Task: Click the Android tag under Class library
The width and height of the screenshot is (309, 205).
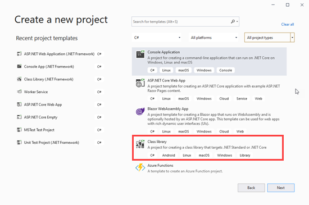Action: pyautogui.click(x=169, y=155)
